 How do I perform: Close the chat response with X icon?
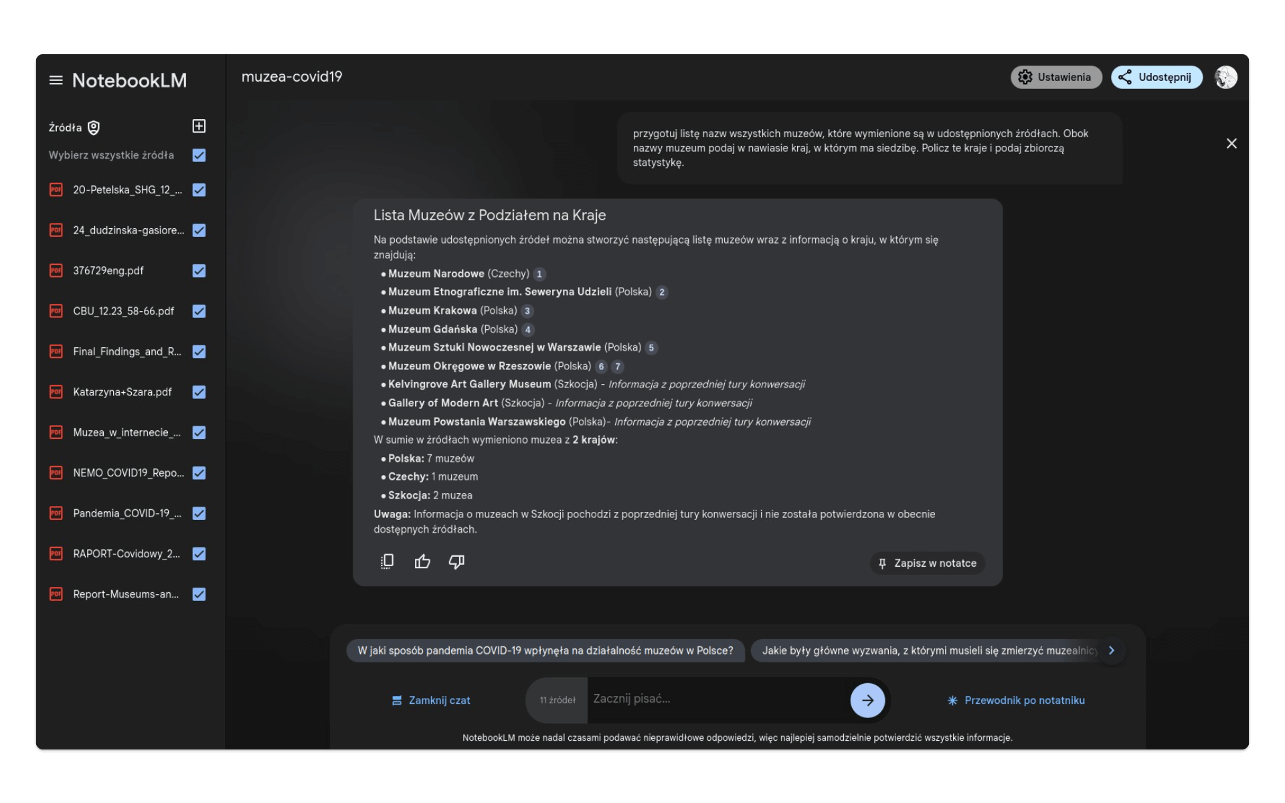pyautogui.click(x=1231, y=143)
